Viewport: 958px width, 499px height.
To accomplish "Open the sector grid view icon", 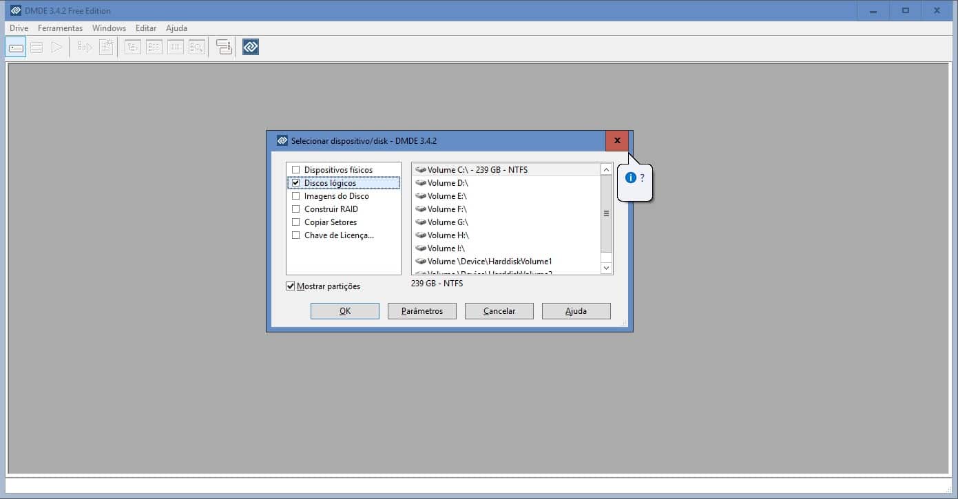I will point(176,47).
